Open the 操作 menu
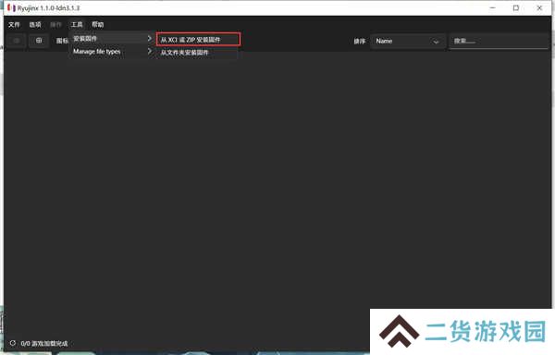Image resolution: width=555 pixels, height=355 pixels. (55, 24)
